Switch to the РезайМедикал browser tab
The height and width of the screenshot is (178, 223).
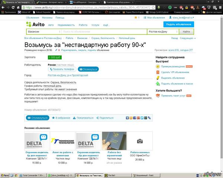point(85,2)
